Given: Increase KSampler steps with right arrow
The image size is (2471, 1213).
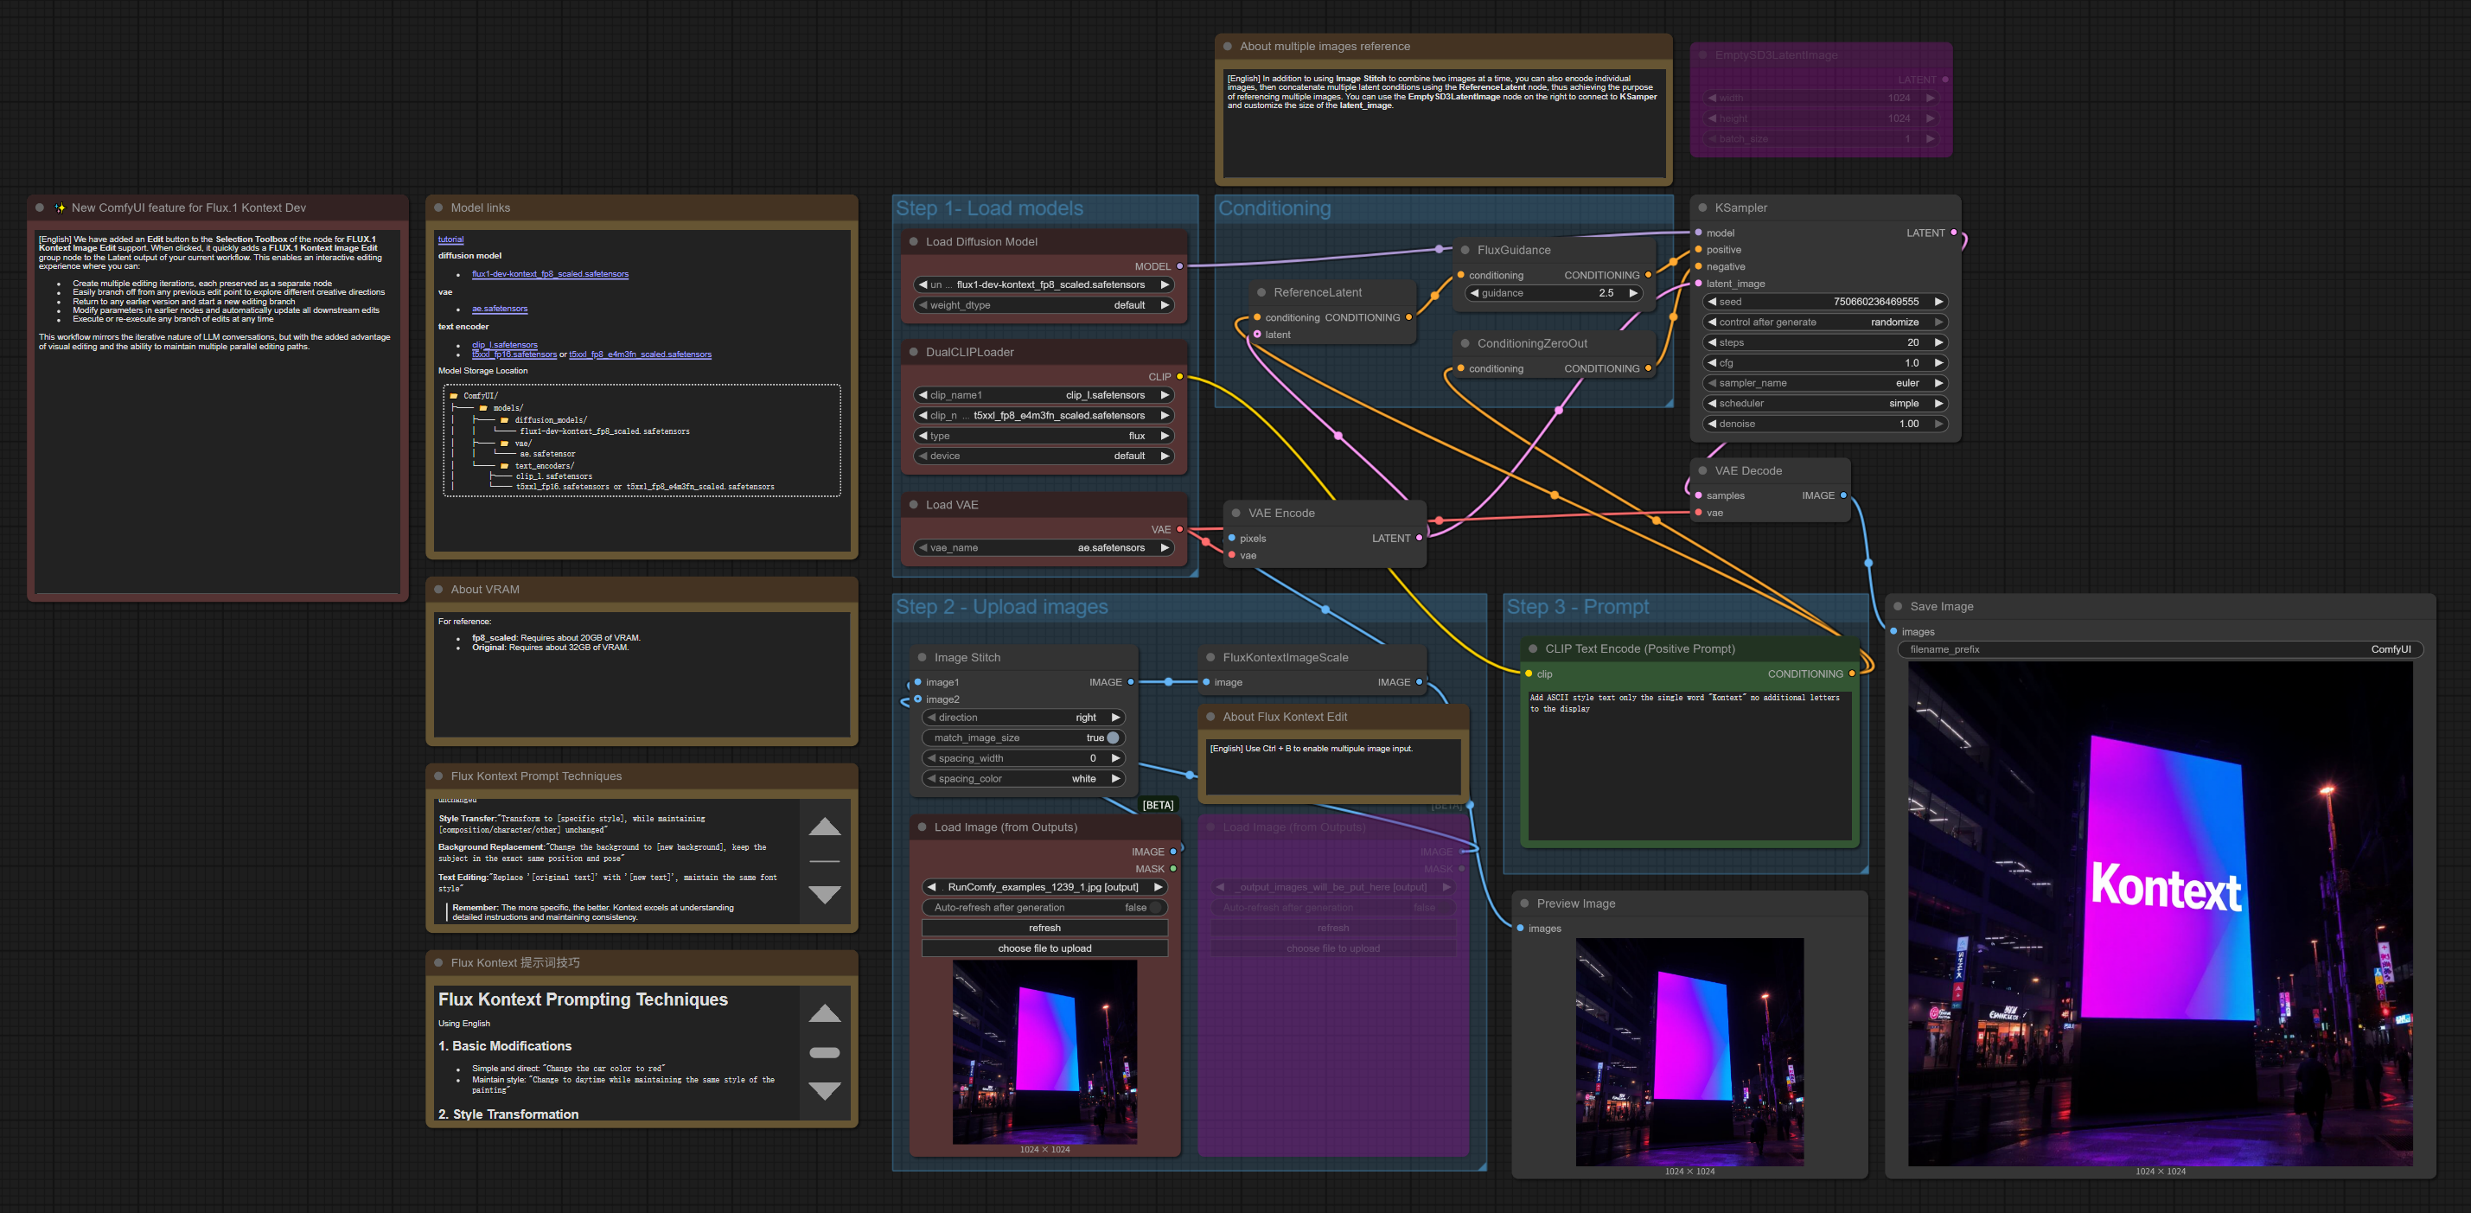Looking at the screenshot, I should click(x=1938, y=342).
